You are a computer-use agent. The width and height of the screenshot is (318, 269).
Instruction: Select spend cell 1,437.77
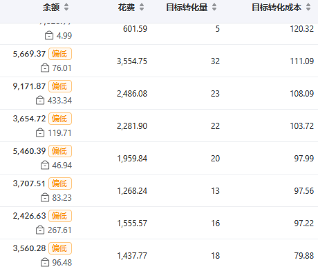pos(132,256)
